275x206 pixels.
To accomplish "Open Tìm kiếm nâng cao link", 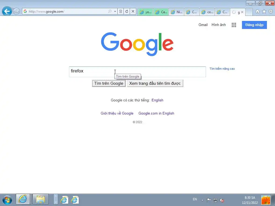I will [x=222, y=69].
